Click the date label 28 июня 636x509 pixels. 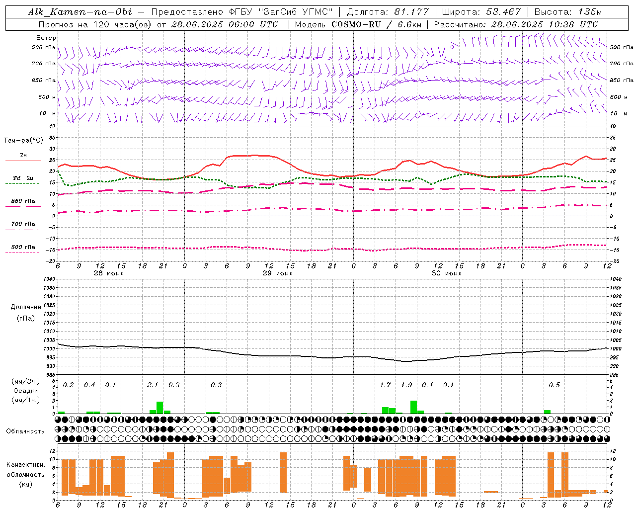[x=109, y=273]
